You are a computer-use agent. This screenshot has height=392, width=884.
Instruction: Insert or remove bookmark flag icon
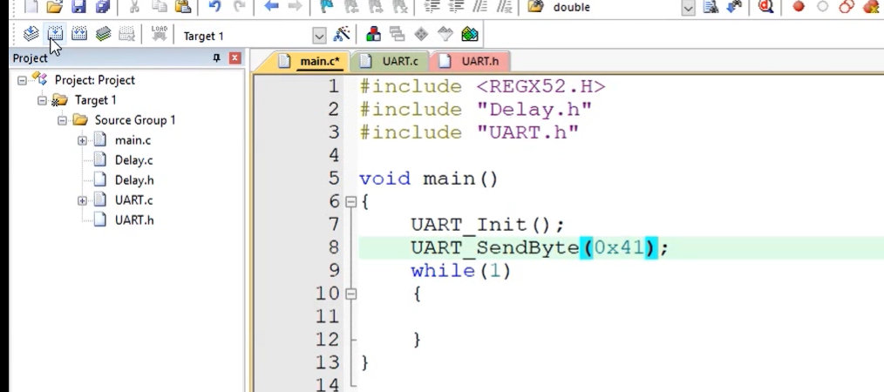326,6
